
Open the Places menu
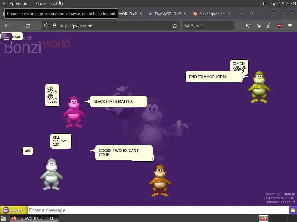point(41,3)
